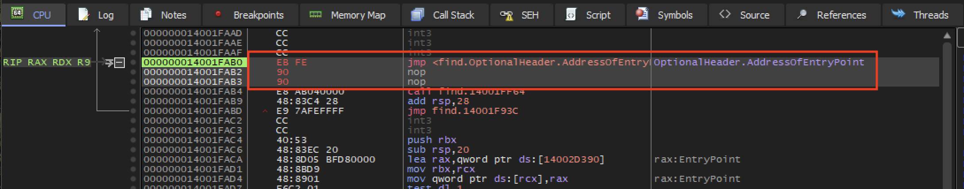Click the Breakpoints red dot icon
The height and width of the screenshot is (189, 964).
[x=218, y=14]
